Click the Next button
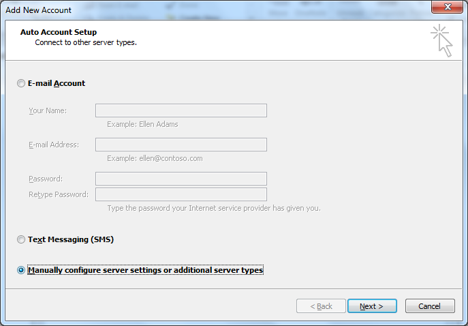 (x=372, y=306)
